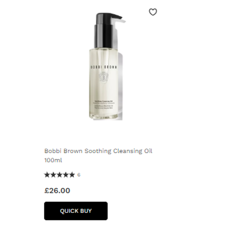Click the clear glass base of the bottle
The image size is (227, 227).
[104, 117]
